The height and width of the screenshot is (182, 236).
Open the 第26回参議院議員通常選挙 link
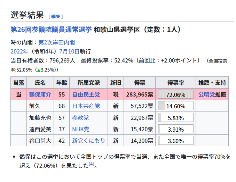tap(51, 30)
